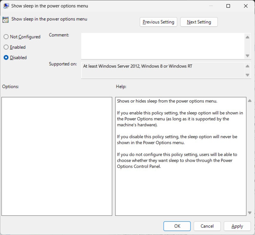Advance to the next policy setting
The height and width of the screenshot is (235, 255).
[x=199, y=22]
